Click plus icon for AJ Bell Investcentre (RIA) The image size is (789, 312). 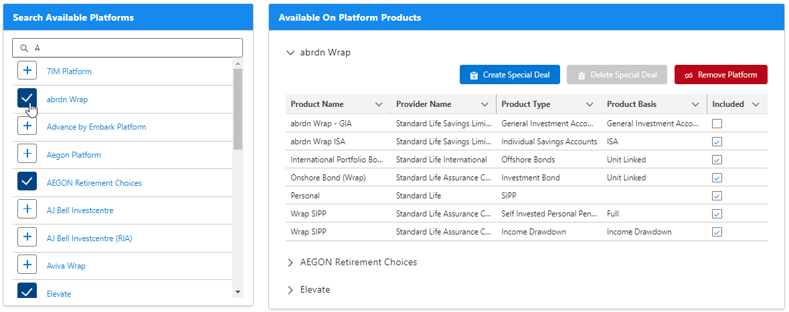coord(27,238)
